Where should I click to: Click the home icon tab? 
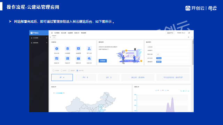click(54, 37)
